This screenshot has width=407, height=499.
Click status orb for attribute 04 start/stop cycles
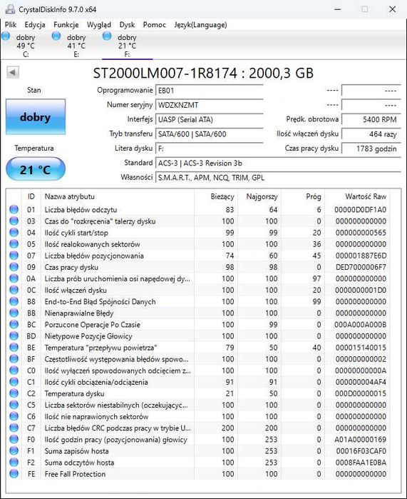pyautogui.click(x=14, y=232)
